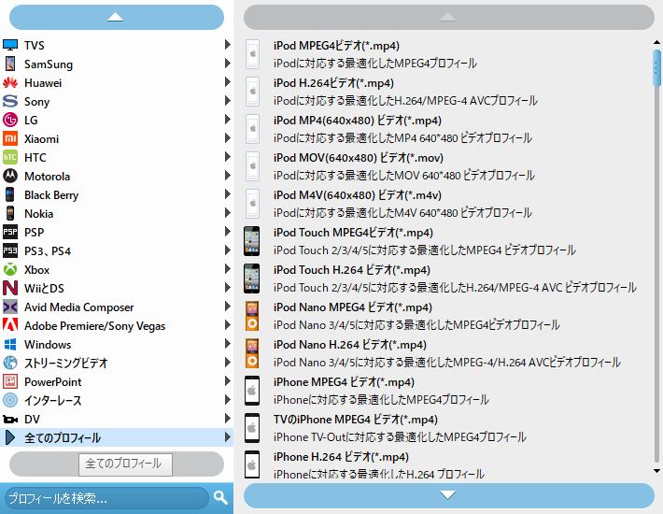Click the Black Berry phone icon
The image size is (663, 514).
(x=9, y=194)
